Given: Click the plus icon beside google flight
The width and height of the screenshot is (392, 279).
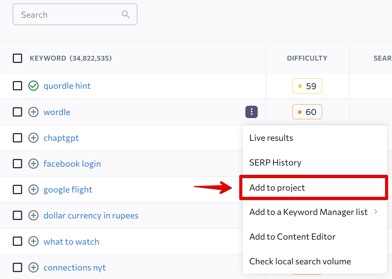Looking at the screenshot, I should [x=34, y=189].
